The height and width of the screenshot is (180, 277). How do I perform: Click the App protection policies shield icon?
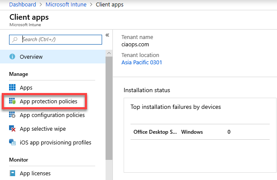[12, 102]
